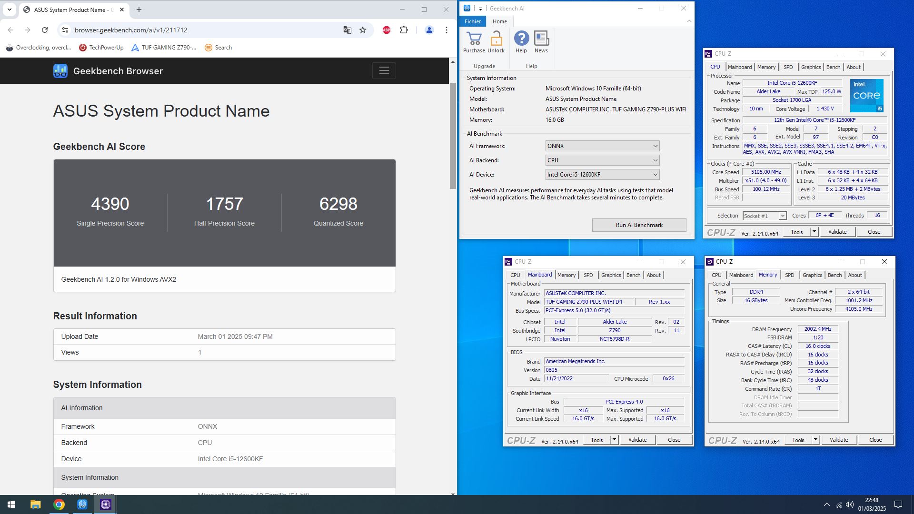
Task: Open Quick Access Toolbar dropdown in Geekbench AI
Action: 480,9
